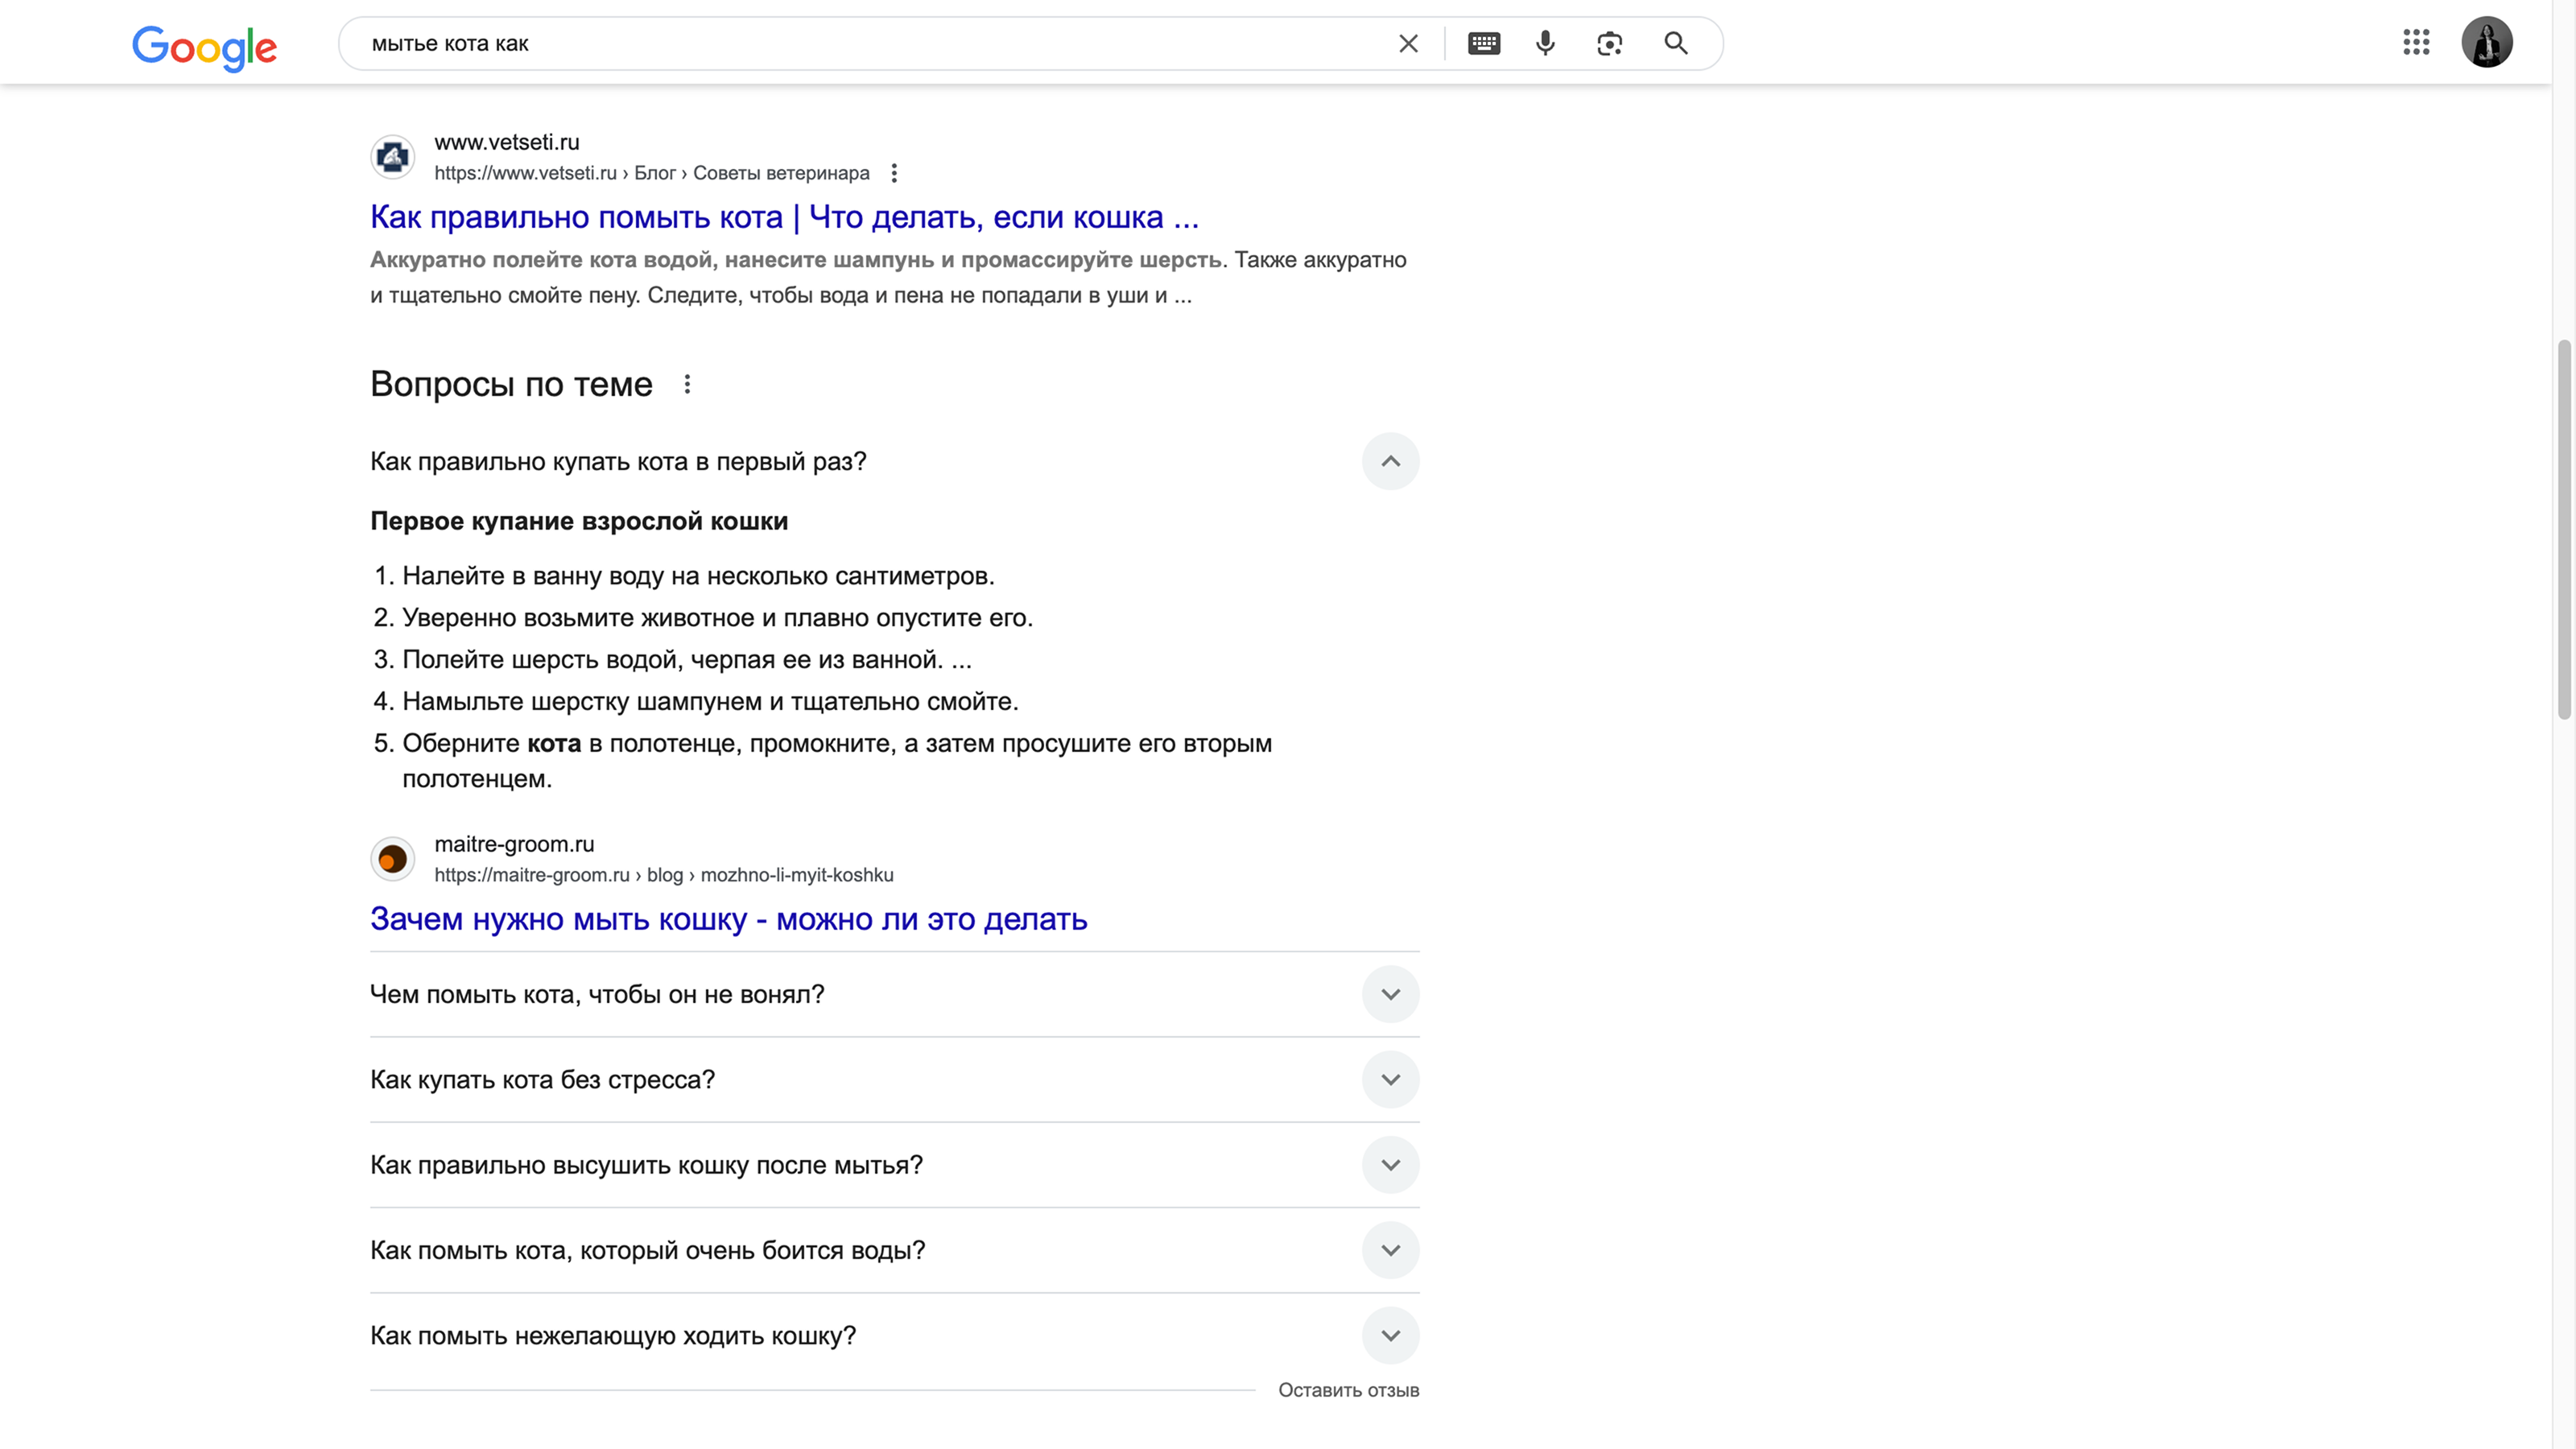Start voice search with the microphone icon
The height and width of the screenshot is (1449, 2576).
tap(1545, 44)
